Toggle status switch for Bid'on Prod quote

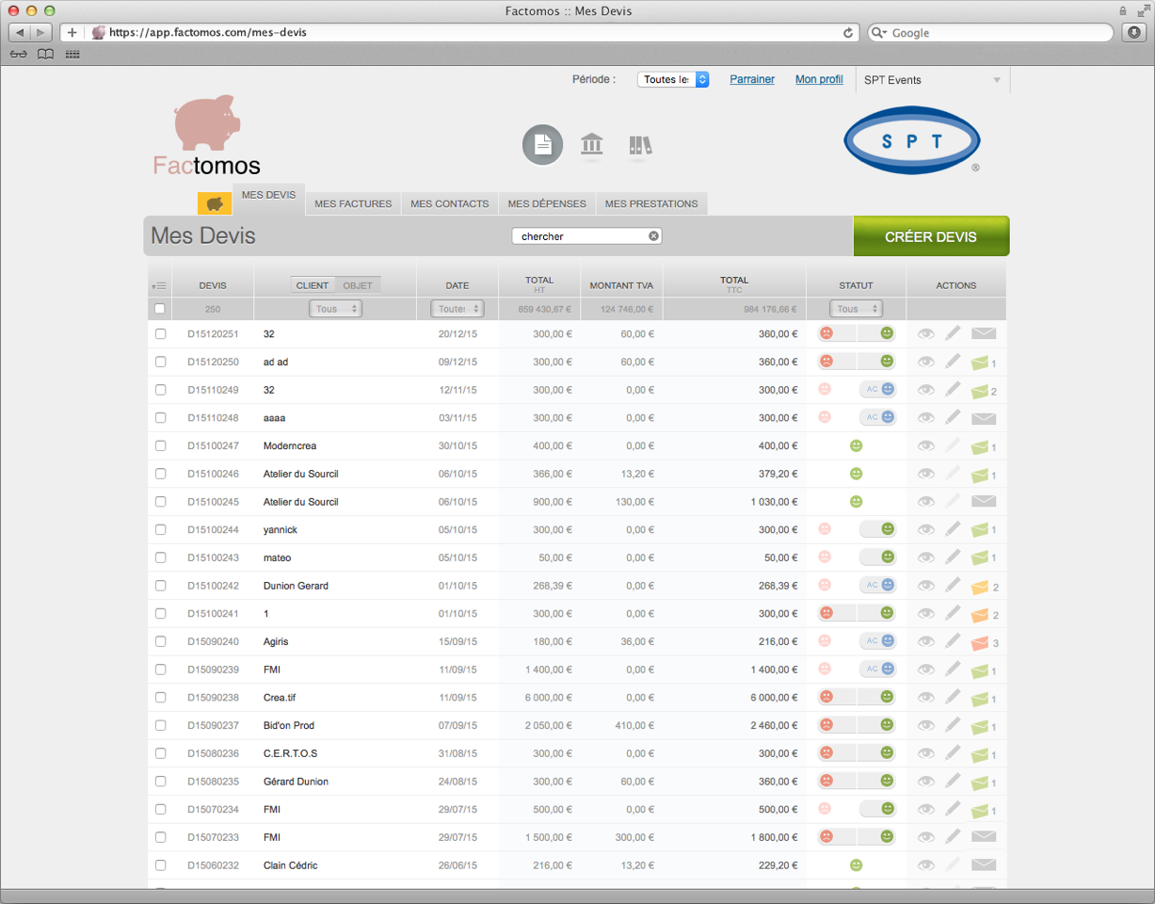856,726
